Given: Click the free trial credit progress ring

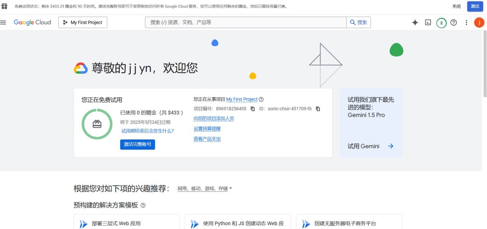Looking at the screenshot, I should 97,124.
